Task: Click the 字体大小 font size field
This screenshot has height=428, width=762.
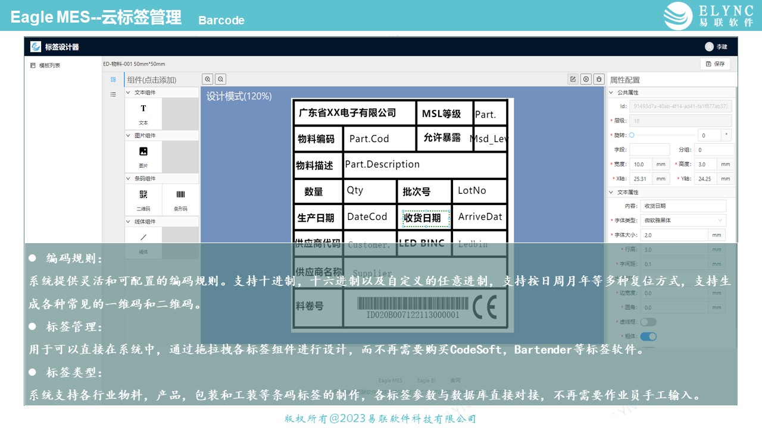Action: tap(674, 235)
